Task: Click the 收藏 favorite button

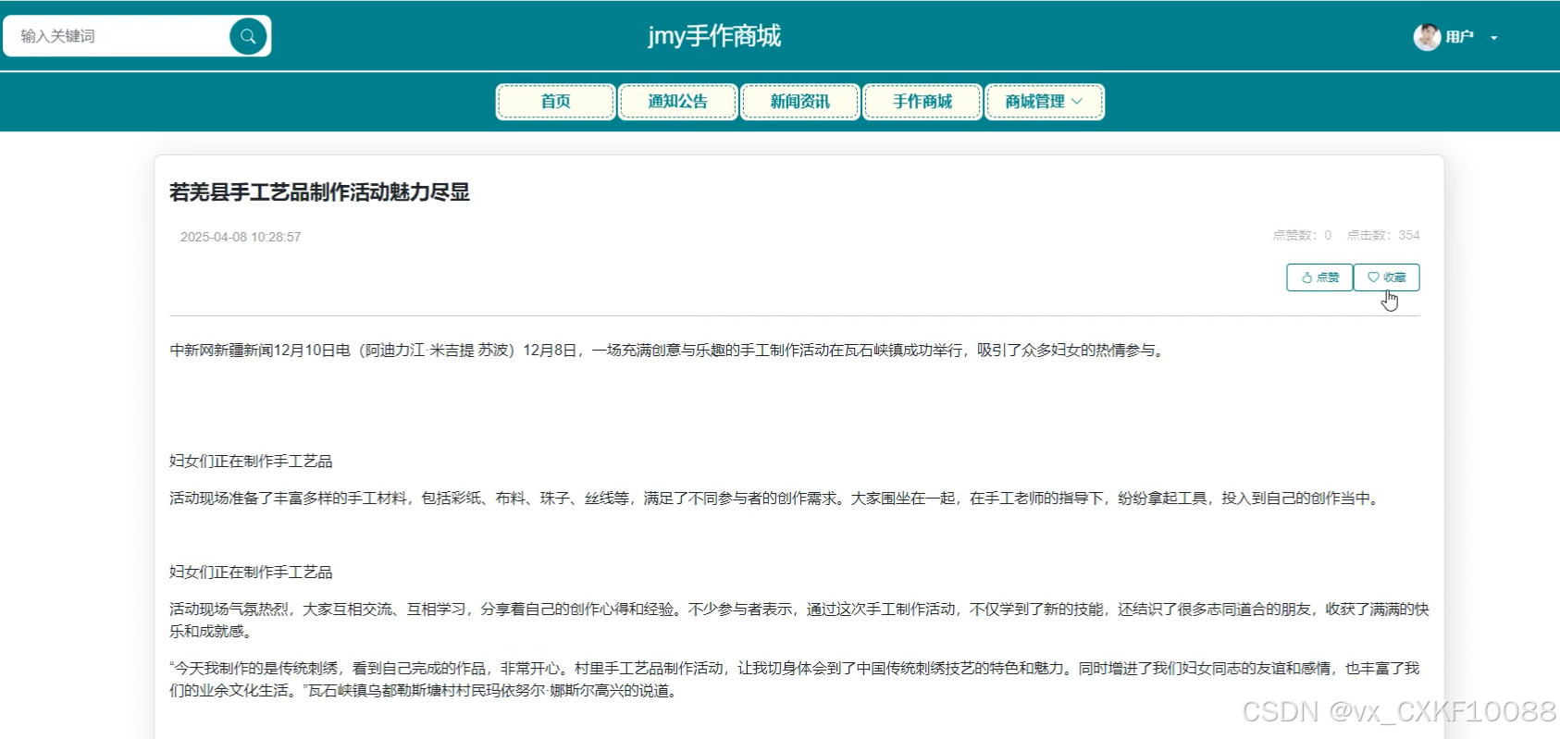Action: [x=1386, y=277]
